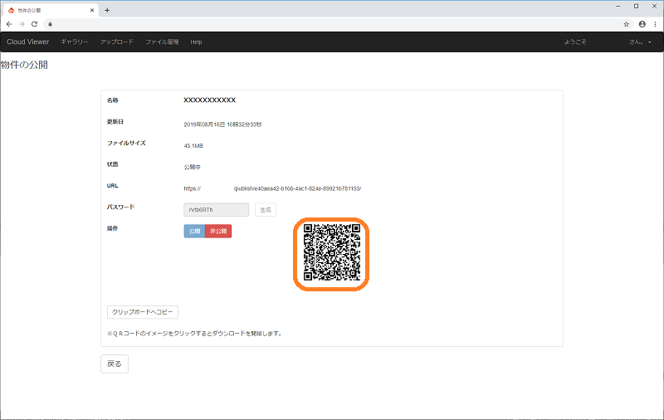Click the publish URL text
This screenshot has width=664, height=420.
coord(272,188)
